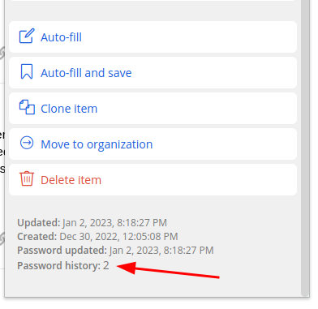Click the Delete item text
Viewport: 318px width, 309px height.
71,180
